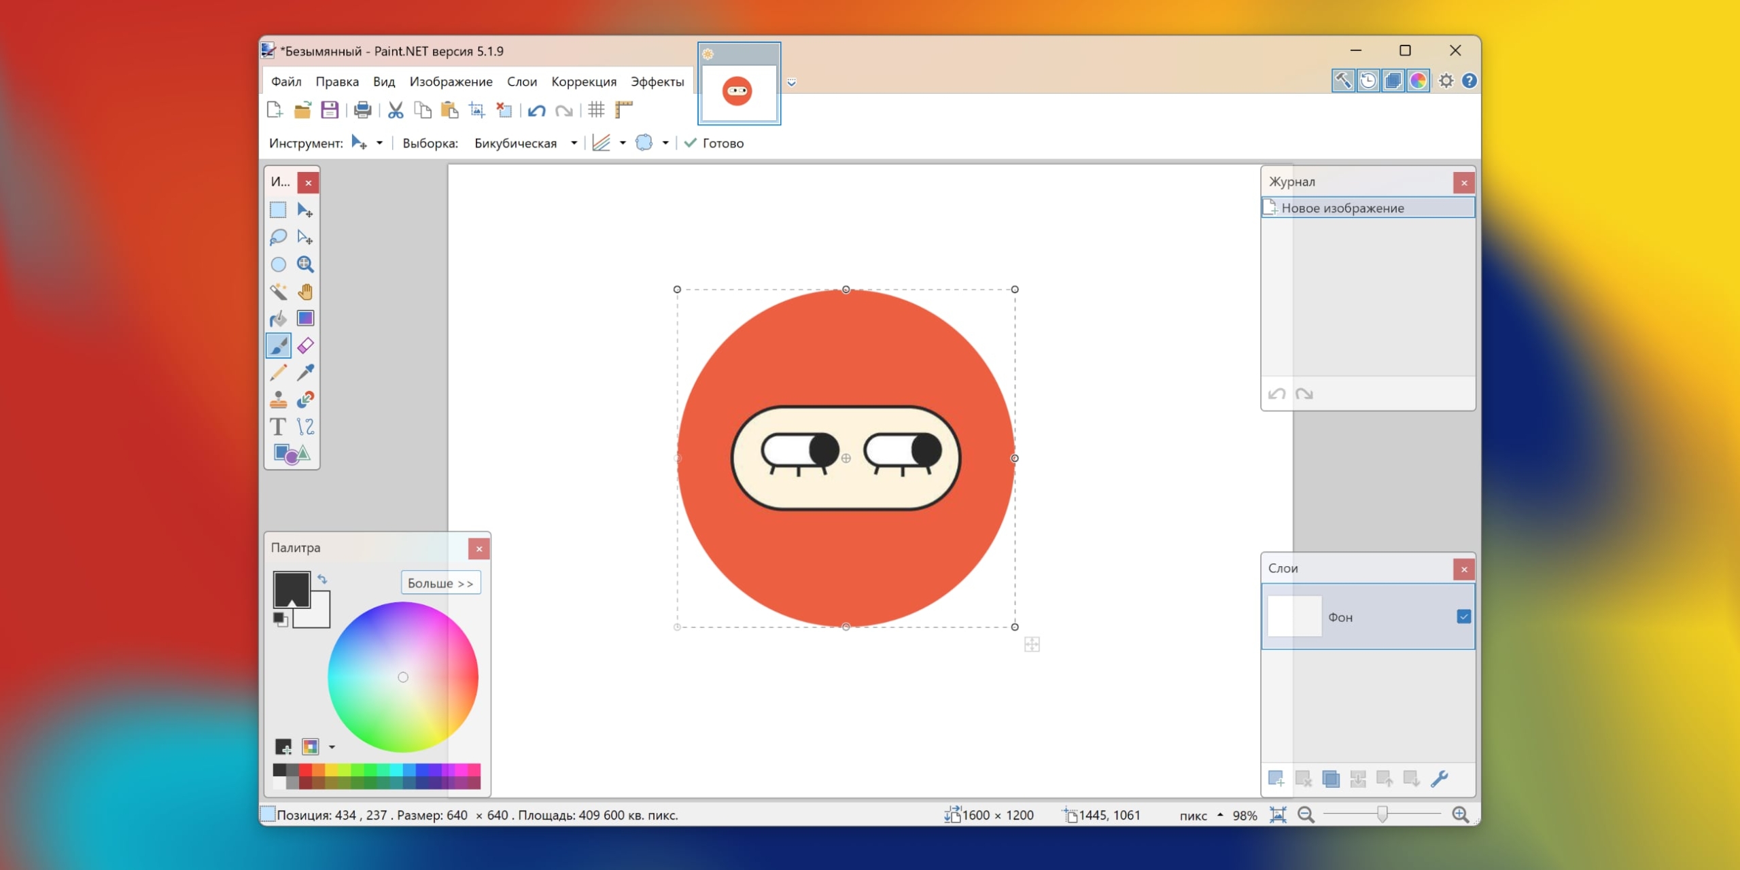The width and height of the screenshot is (1740, 870).
Task: Toggle visibility of the Фон layer
Action: [x=1463, y=616]
